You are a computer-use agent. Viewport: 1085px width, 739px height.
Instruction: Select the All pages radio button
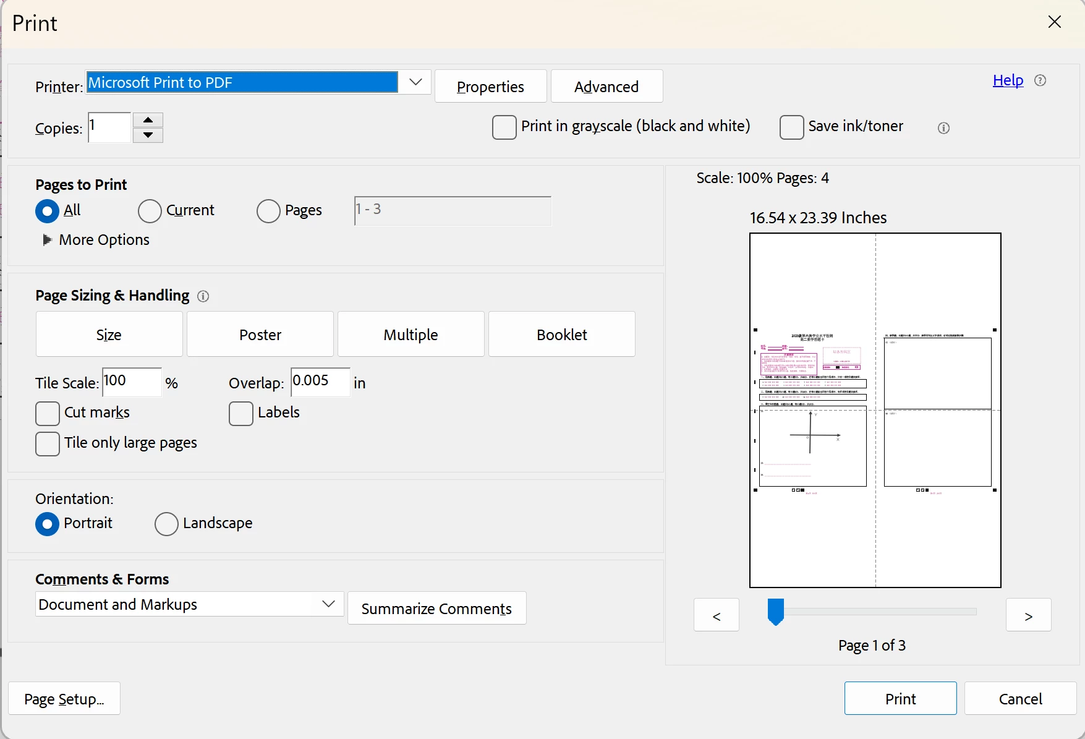click(48, 211)
